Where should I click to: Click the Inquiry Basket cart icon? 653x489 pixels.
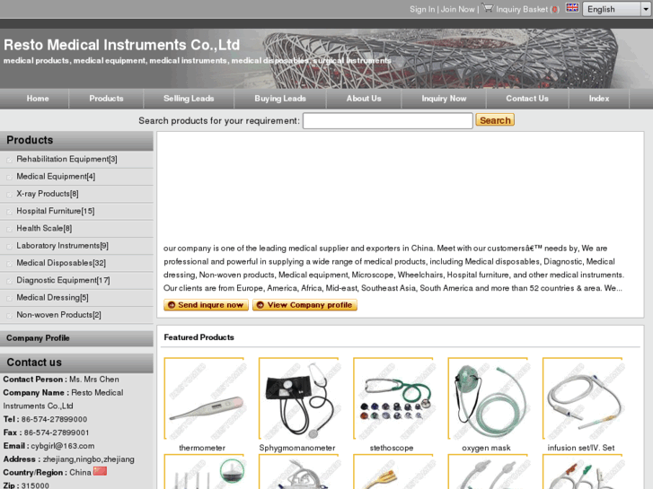point(488,8)
